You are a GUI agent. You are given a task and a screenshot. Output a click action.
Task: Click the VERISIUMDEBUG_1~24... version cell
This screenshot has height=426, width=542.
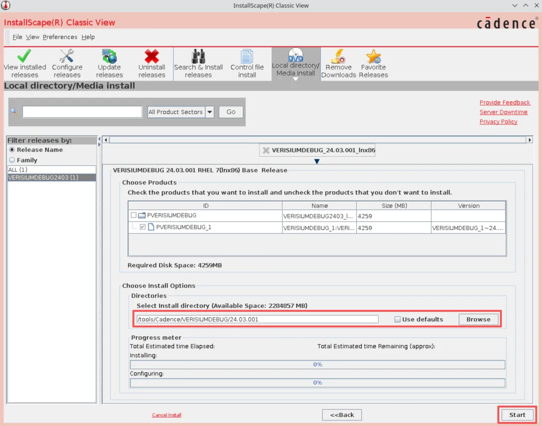pyautogui.click(x=467, y=228)
